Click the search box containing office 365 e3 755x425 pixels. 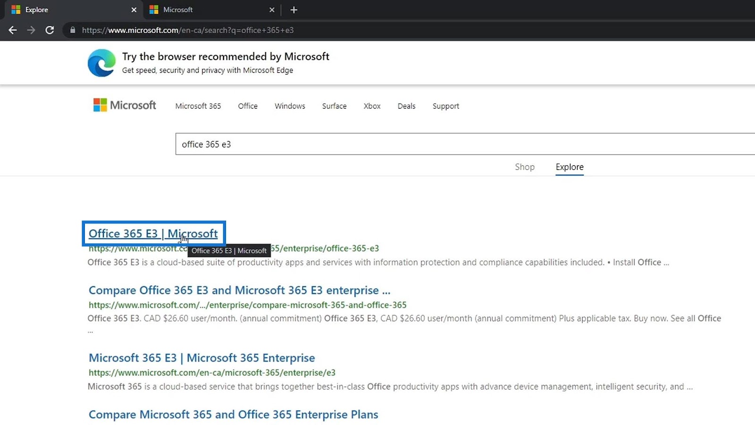point(465,144)
